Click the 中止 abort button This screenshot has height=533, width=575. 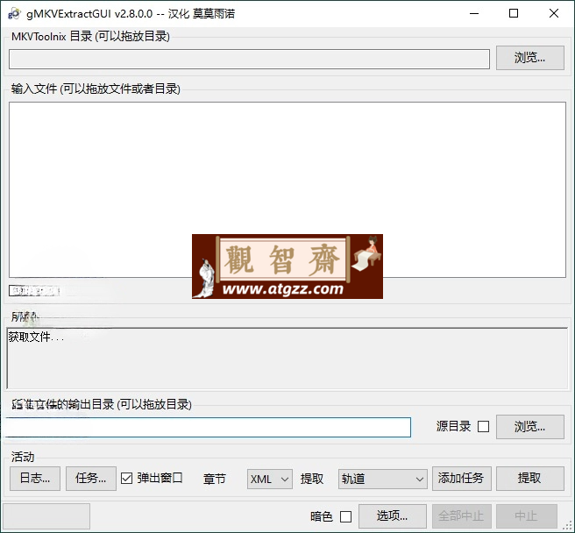[x=527, y=516]
